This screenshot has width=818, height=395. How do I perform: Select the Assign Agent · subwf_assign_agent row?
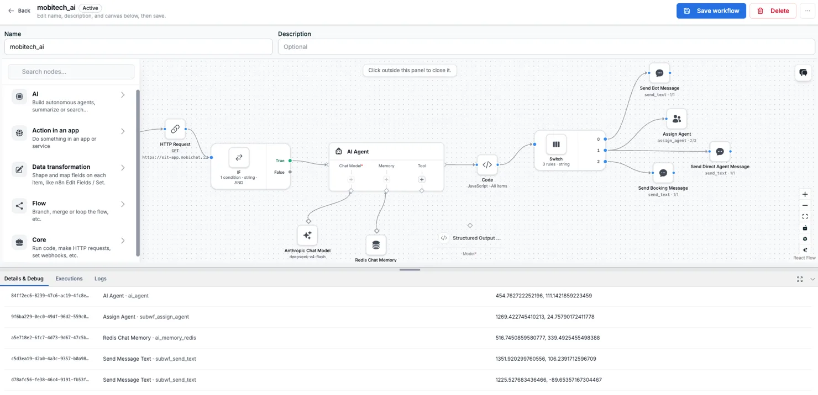tap(409, 317)
